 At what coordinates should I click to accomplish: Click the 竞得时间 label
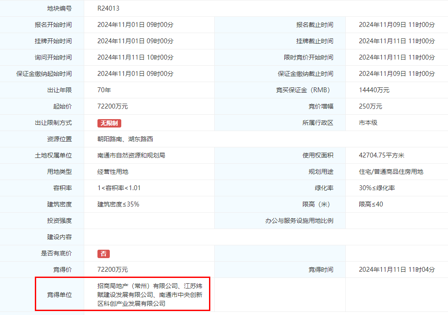(321, 270)
